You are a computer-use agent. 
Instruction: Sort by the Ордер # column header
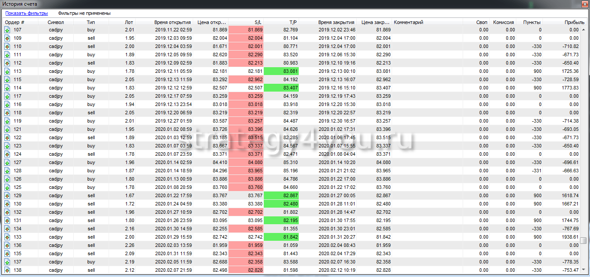(x=14, y=22)
